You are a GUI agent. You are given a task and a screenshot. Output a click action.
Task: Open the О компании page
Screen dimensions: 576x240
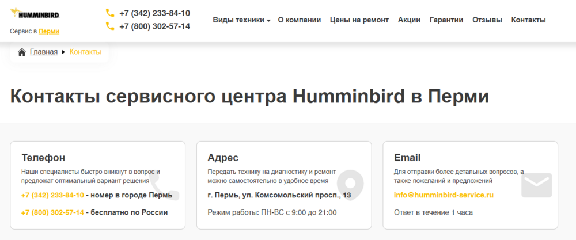click(x=300, y=20)
